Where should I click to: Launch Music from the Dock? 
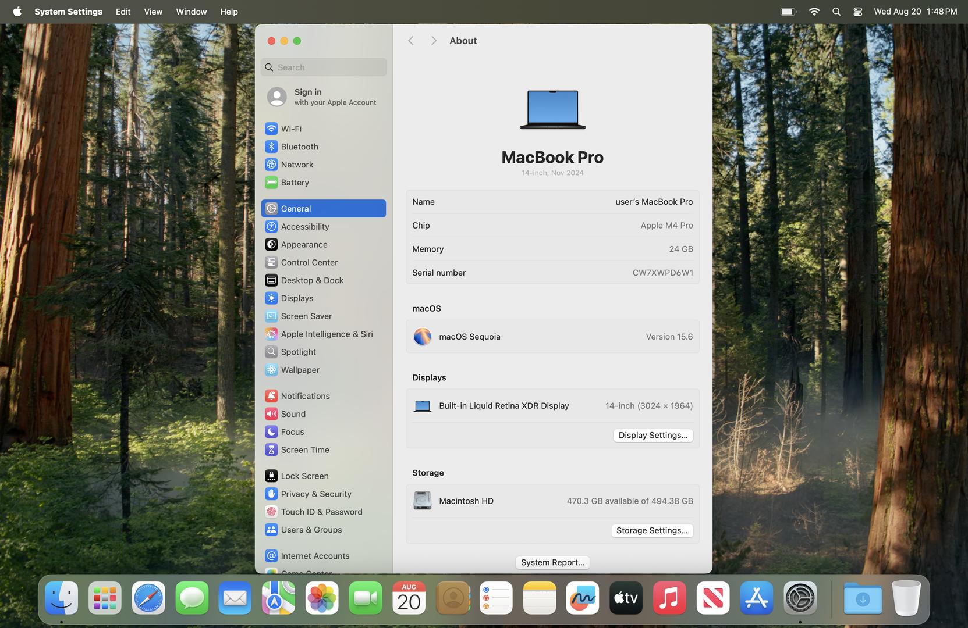click(x=669, y=598)
